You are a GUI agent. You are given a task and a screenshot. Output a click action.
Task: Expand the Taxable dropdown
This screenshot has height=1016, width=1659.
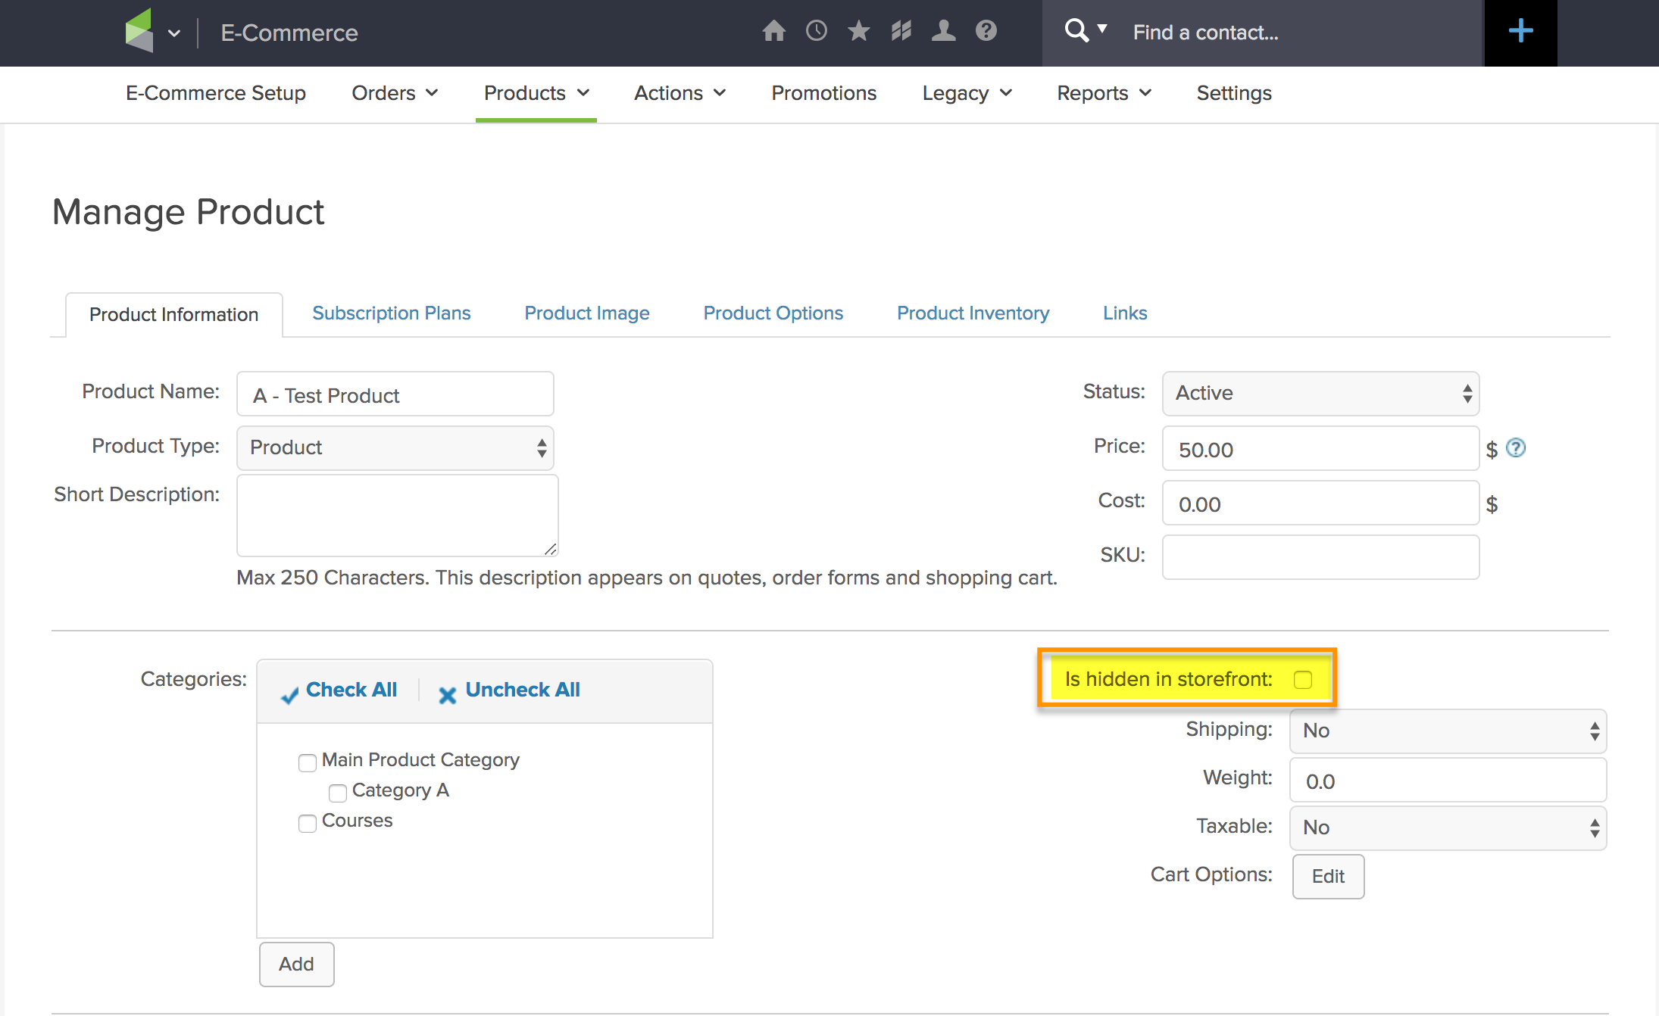coord(1448,827)
